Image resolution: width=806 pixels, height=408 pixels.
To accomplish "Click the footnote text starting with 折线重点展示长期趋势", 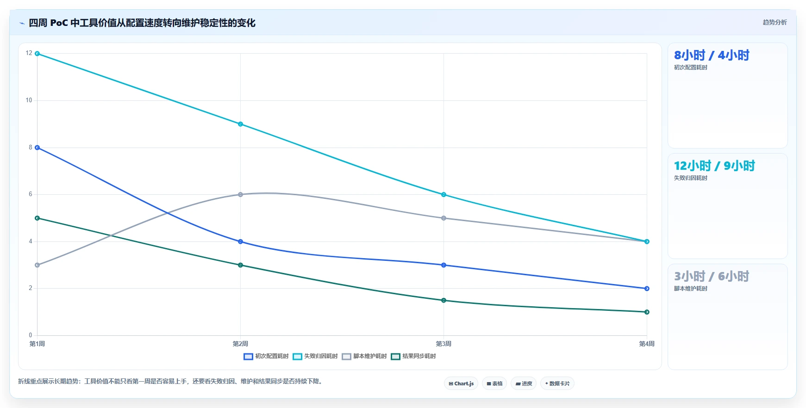I will tap(170, 381).
